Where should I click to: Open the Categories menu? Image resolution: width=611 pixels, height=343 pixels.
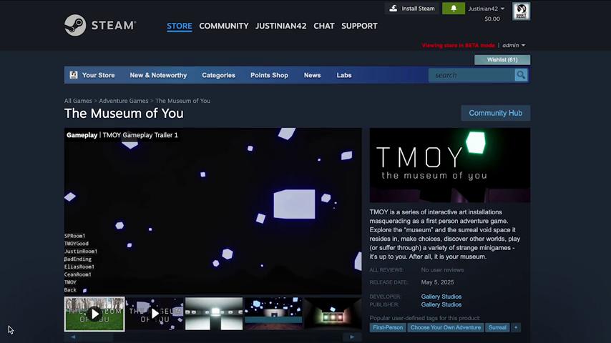point(218,75)
